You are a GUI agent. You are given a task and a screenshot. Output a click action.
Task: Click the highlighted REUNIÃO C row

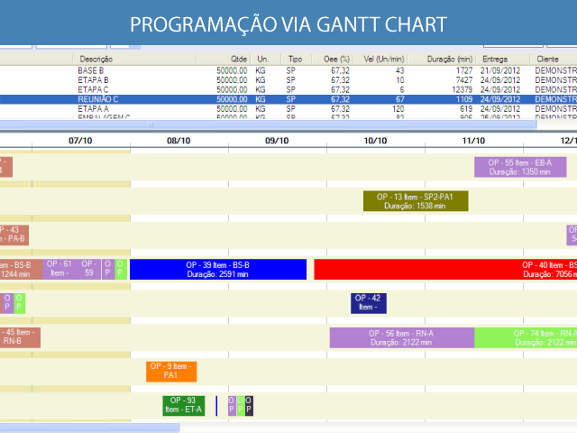click(288, 99)
